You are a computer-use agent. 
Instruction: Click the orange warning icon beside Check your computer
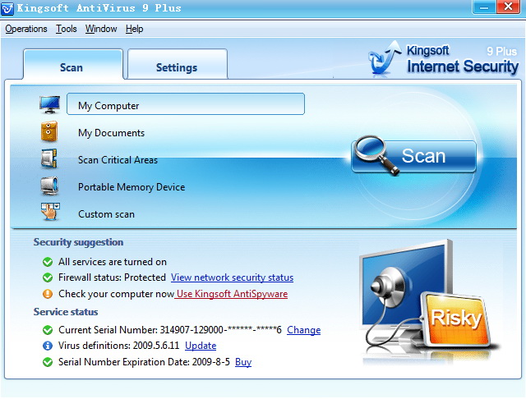point(48,294)
